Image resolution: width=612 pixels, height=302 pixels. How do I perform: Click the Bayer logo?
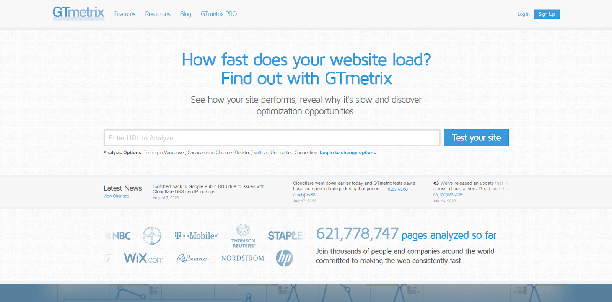[x=152, y=236]
